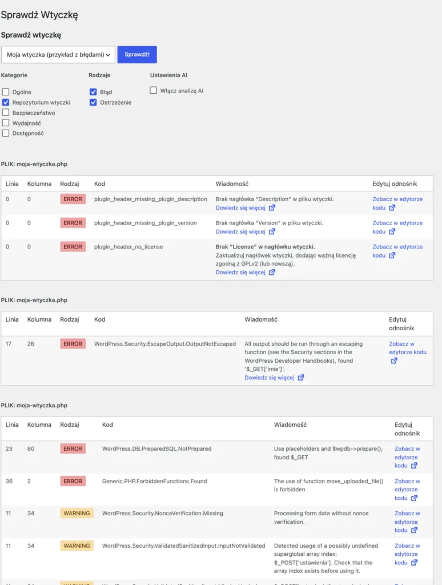Click the Ustawienia AI label
The width and height of the screenshot is (442, 585).
tap(168, 75)
